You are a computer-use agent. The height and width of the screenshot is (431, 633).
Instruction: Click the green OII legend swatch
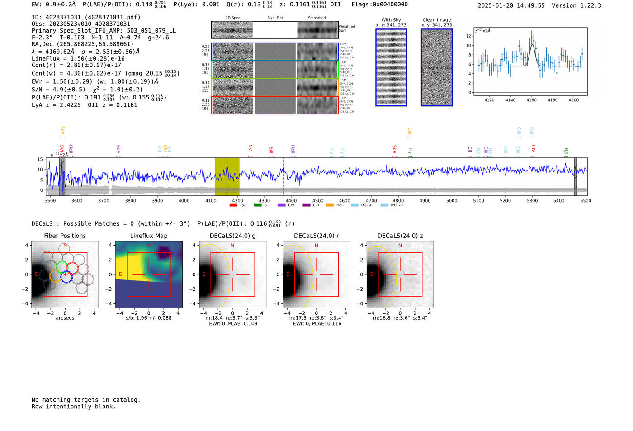click(x=258, y=205)
